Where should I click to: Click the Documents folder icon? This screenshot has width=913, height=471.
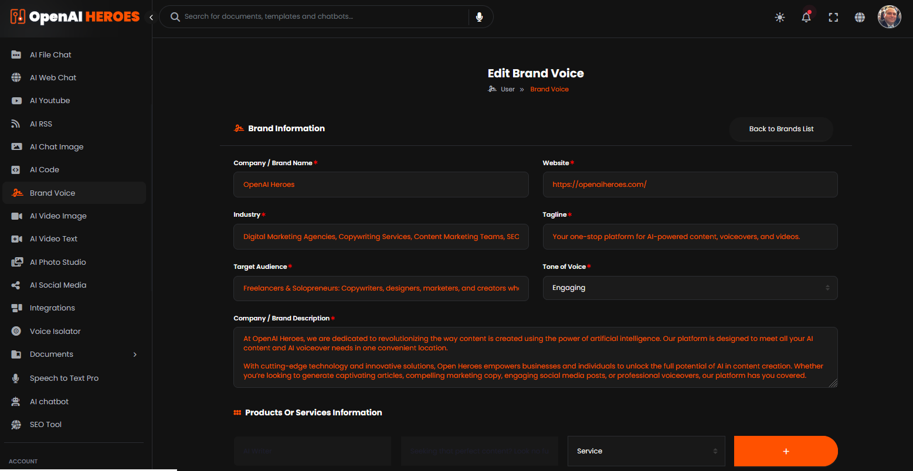click(x=16, y=354)
